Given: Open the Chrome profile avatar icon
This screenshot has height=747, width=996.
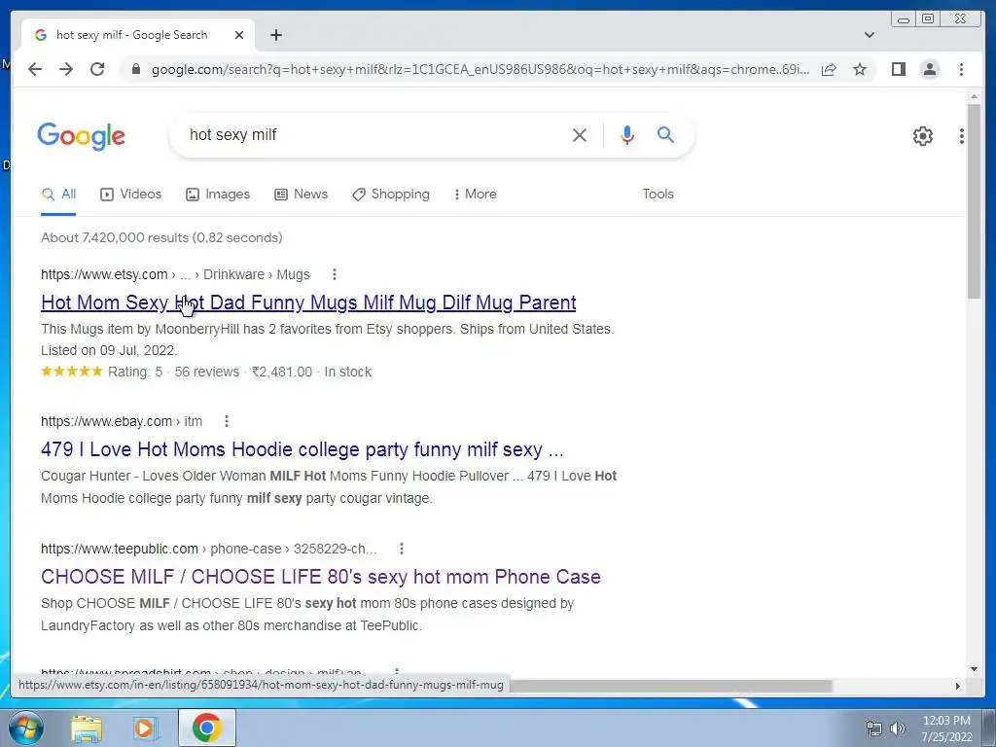Looking at the screenshot, I should (x=929, y=69).
